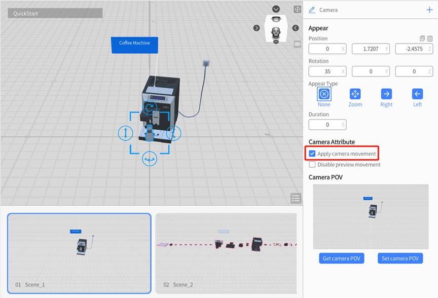Select the Zoom appear type icon
Viewport: 438px width, 298px height.
point(355,94)
